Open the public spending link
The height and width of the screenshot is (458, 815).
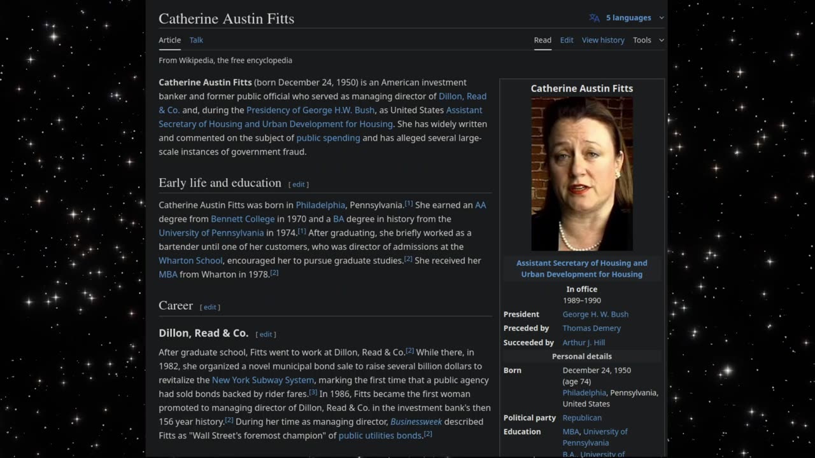[328, 138]
